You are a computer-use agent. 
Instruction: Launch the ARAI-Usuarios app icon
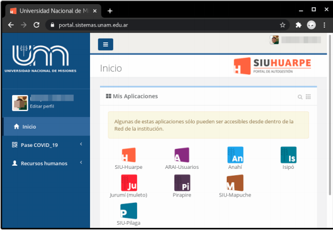pos(182,155)
